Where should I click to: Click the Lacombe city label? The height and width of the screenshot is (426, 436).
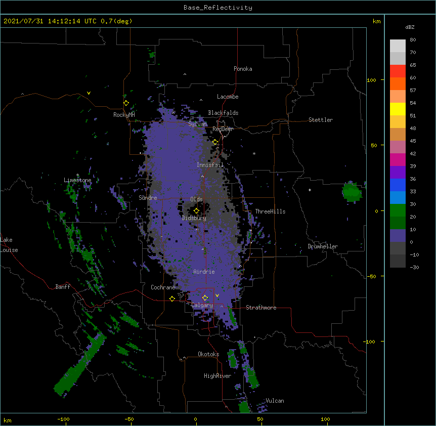228,97
